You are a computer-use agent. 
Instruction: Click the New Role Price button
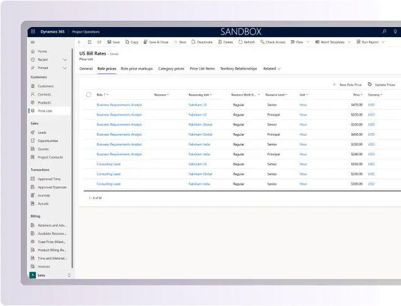(347, 84)
